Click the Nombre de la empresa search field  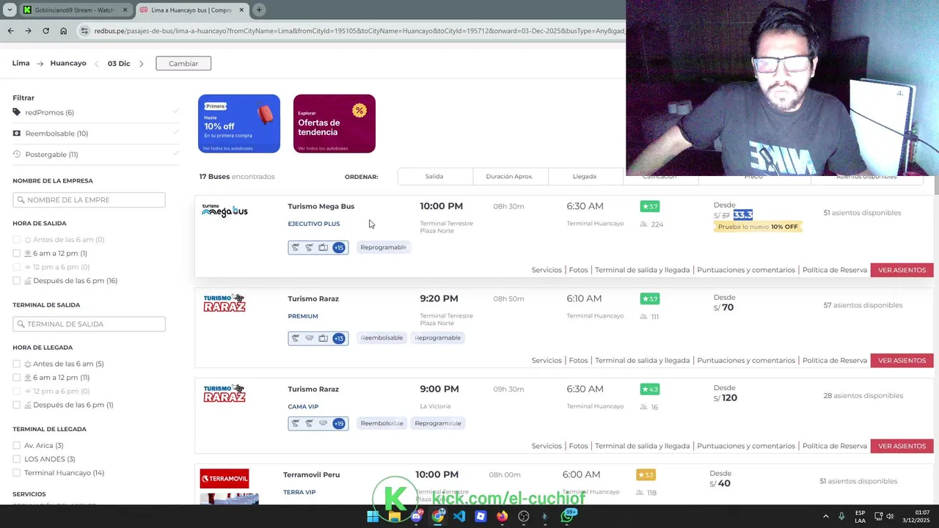pyautogui.click(x=89, y=200)
